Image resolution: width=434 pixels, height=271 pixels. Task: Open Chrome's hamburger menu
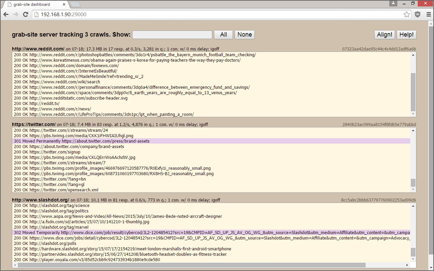click(428, 14)
